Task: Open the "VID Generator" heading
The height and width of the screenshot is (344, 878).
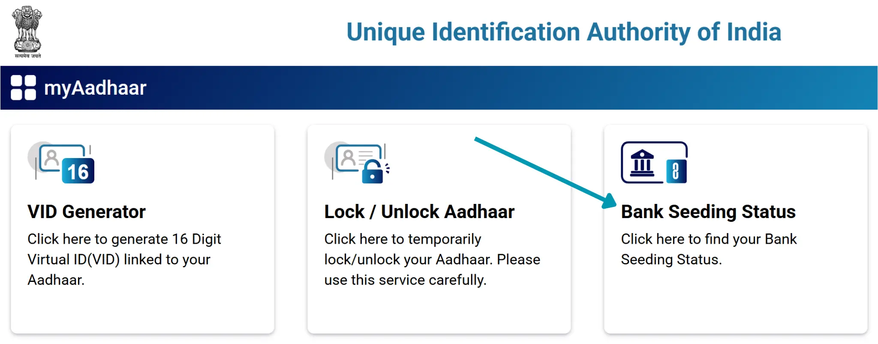Action: click(x=87, y=212)
